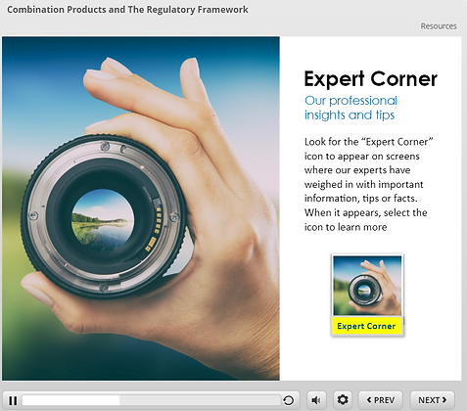The width and height of the screenshot is (467, 411).
Task: Click the playback progress seekbar
Action: point(152,400)
